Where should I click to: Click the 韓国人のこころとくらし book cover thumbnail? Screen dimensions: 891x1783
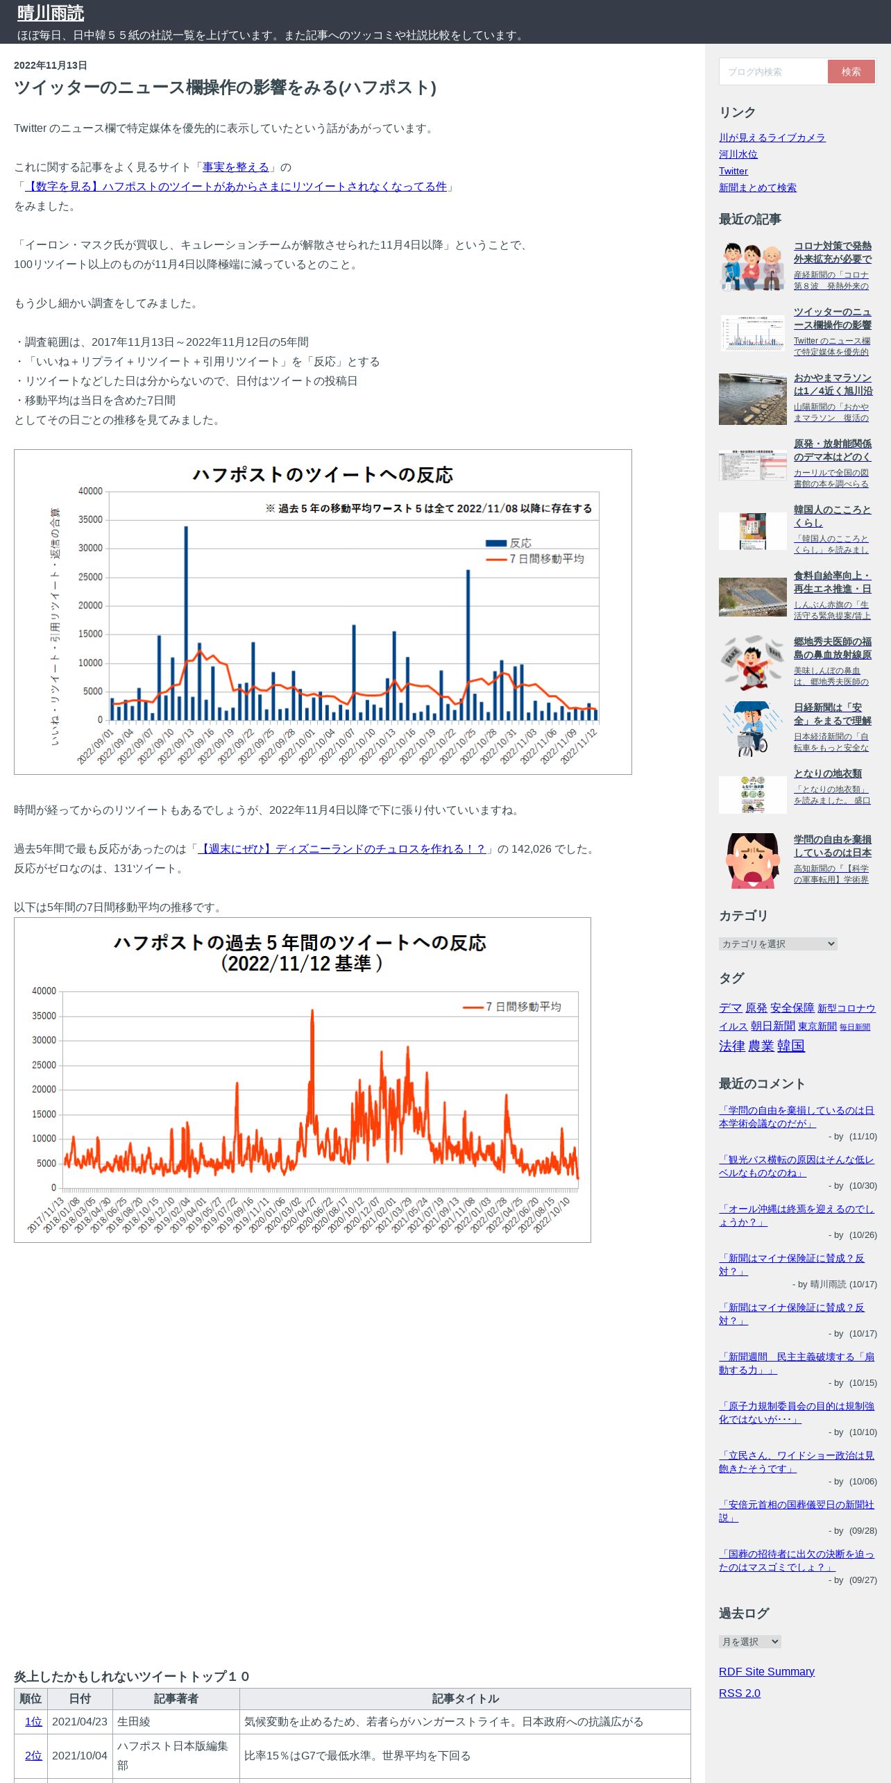(x=752, y=530)
